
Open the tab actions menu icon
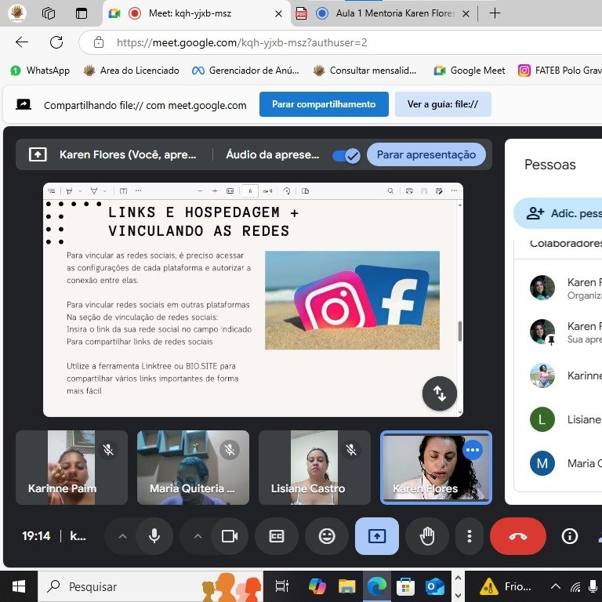(x=81, y=13)
